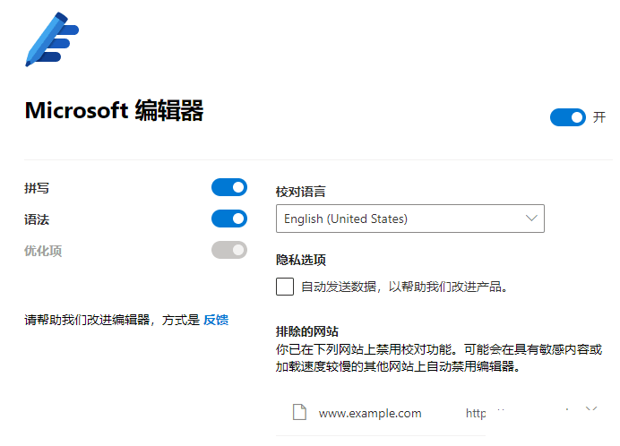Expand the excluded site row chevron

point(591,408)
